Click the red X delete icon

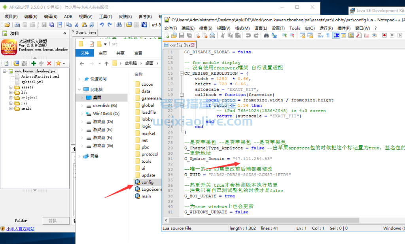point(49,63)
